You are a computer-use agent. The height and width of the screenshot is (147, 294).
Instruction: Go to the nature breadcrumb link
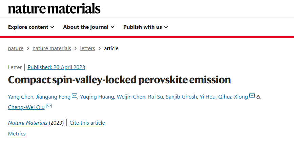click(x=16, y=48)
